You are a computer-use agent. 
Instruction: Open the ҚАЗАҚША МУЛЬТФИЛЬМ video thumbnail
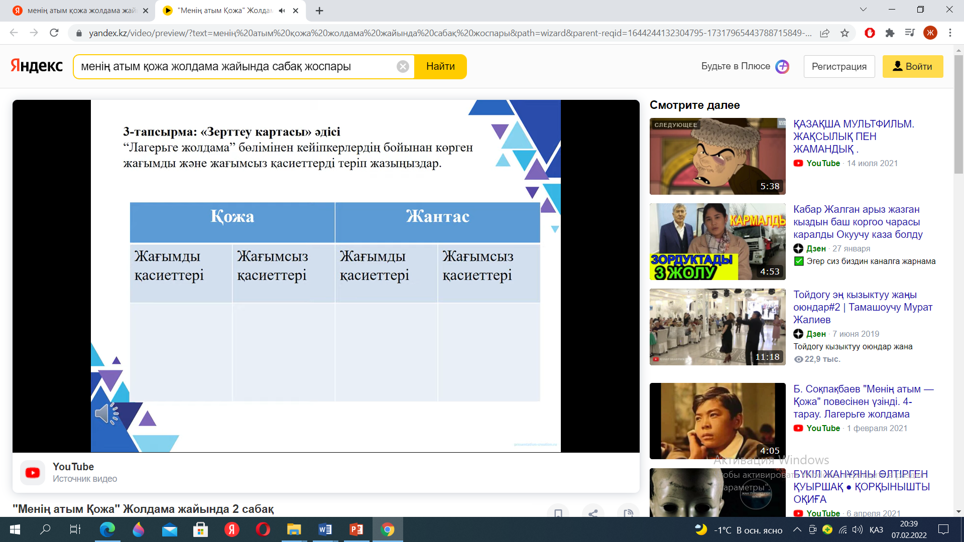(717, 156)
